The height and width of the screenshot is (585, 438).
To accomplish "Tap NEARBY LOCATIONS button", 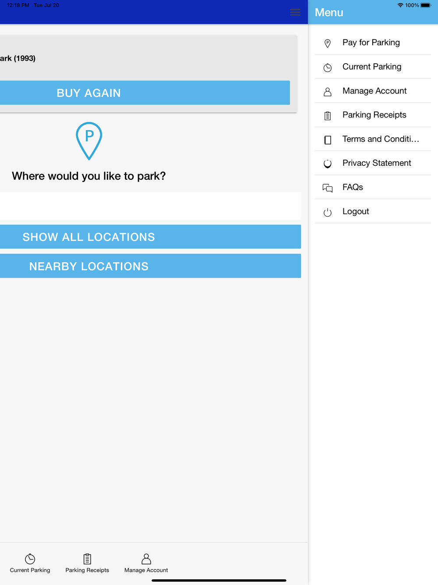I will [x=150, y=266].
